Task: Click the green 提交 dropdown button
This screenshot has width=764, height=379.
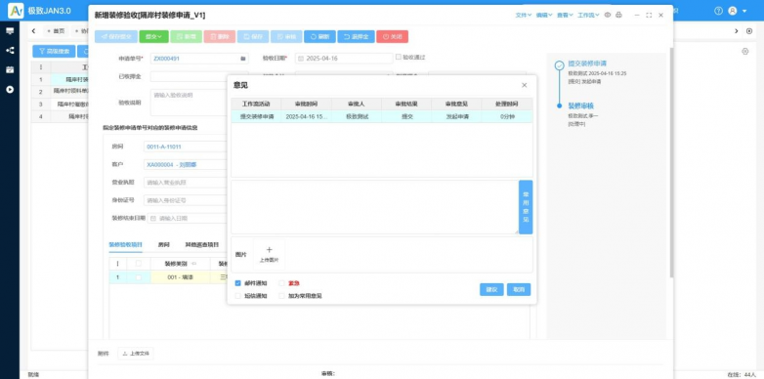Action: click(x=153, y=36)
